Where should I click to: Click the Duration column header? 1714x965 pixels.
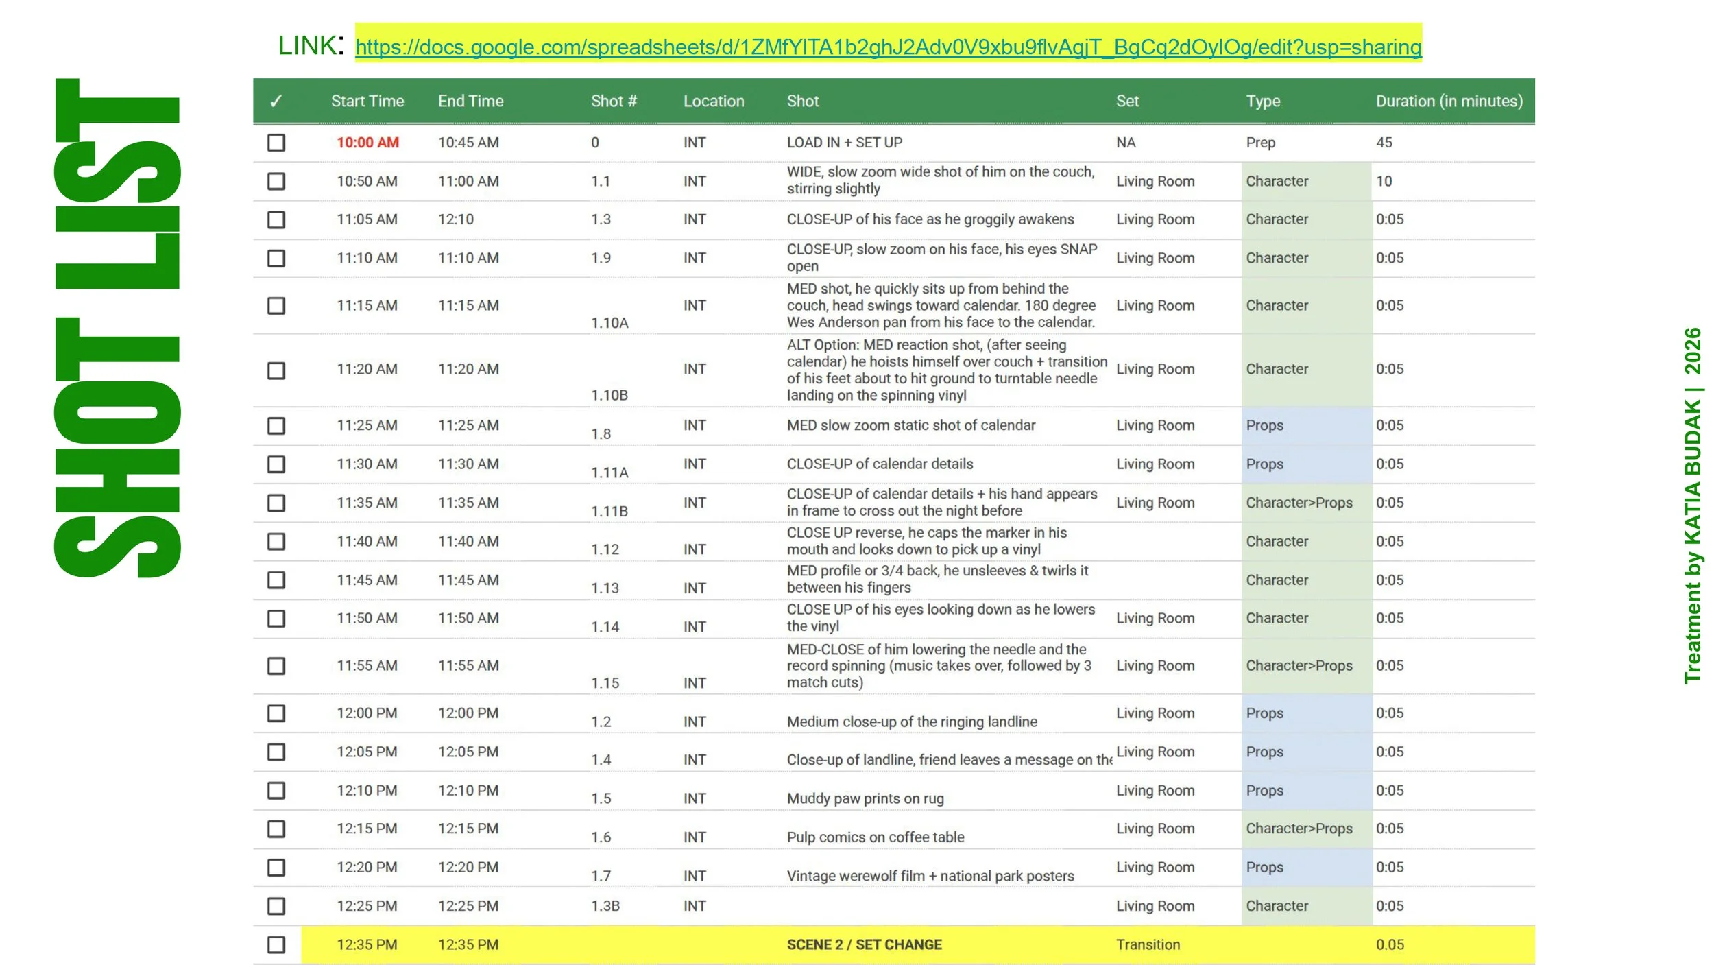[1449, 101]
